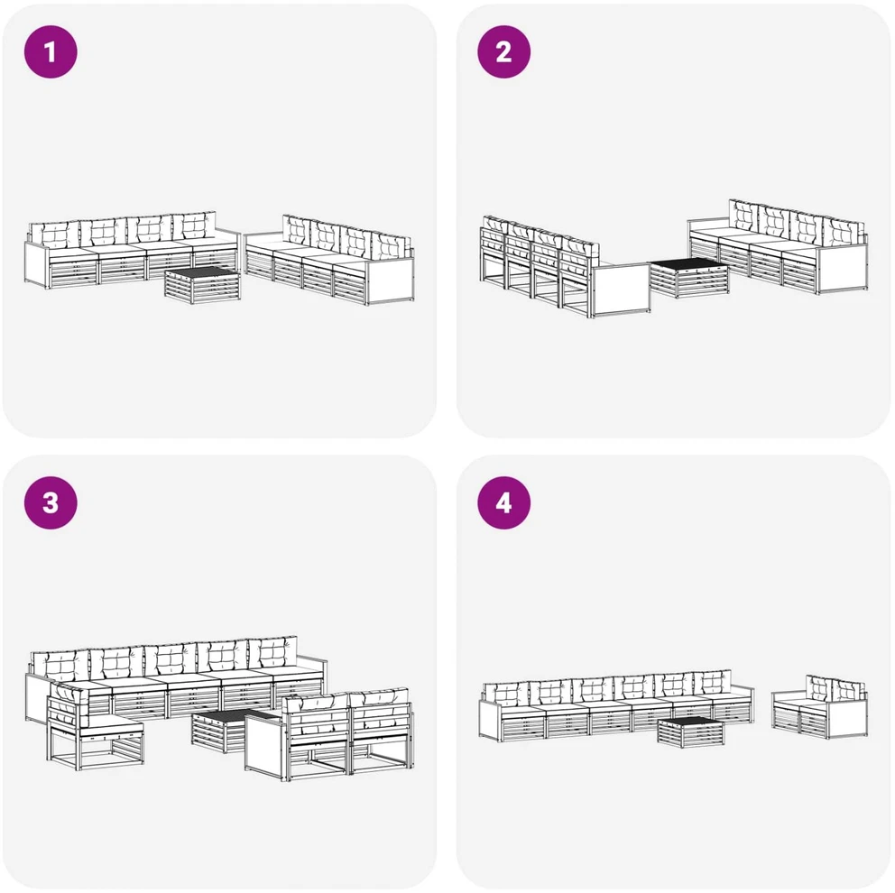Select the separate two-seat sofa in layout 4

coord(819,707)
